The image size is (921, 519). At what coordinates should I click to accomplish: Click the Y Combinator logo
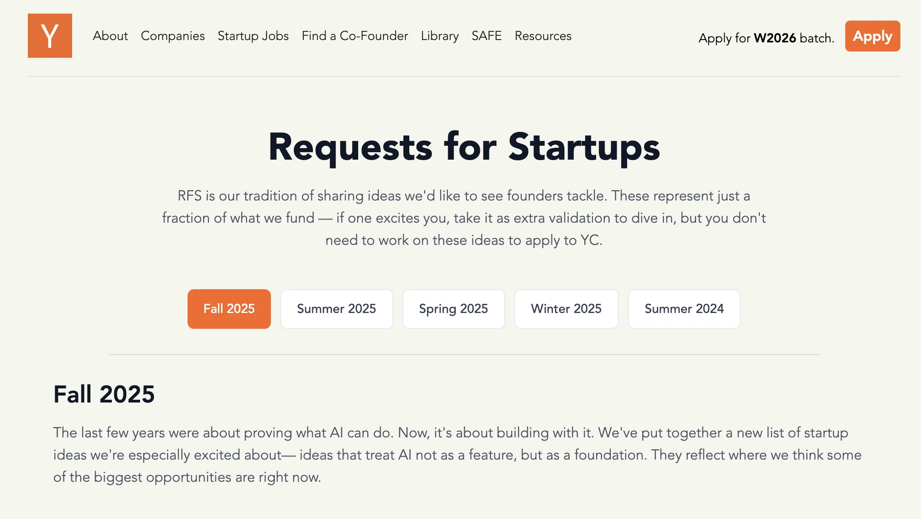(x=50, y=36)
